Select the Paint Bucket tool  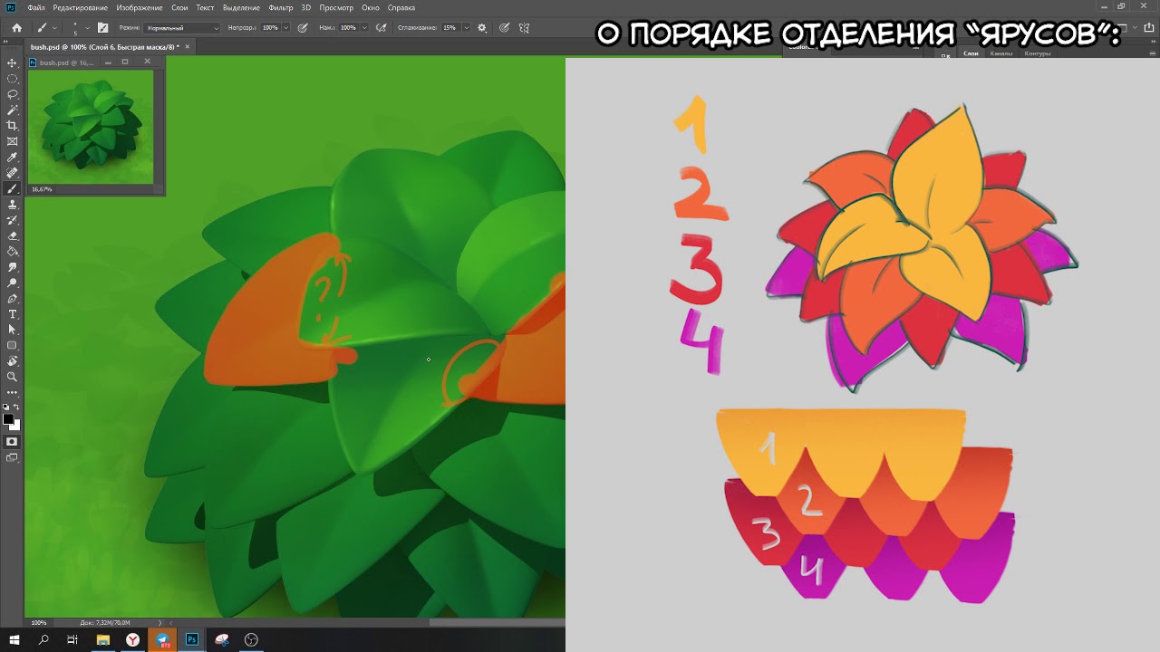12,252
